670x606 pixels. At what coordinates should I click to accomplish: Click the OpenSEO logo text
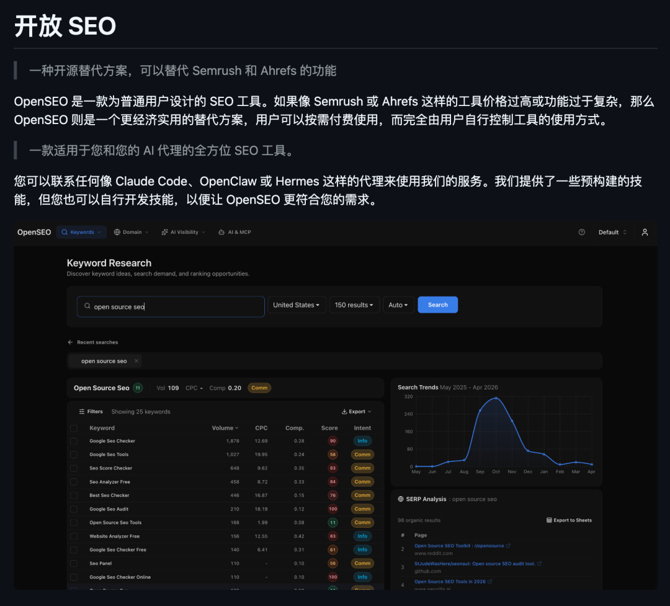click(x=34, y=232)
